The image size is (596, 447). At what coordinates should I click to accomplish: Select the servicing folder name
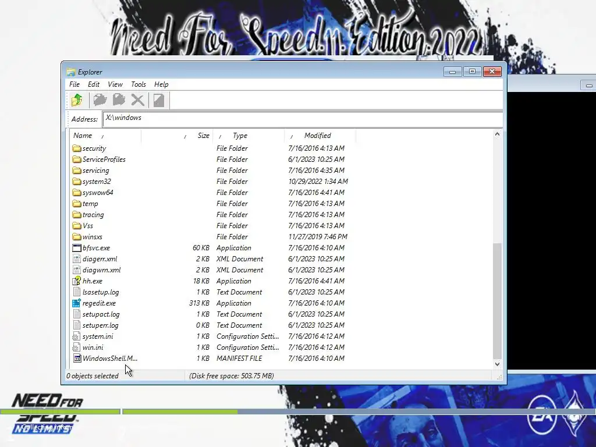(96, 171)
